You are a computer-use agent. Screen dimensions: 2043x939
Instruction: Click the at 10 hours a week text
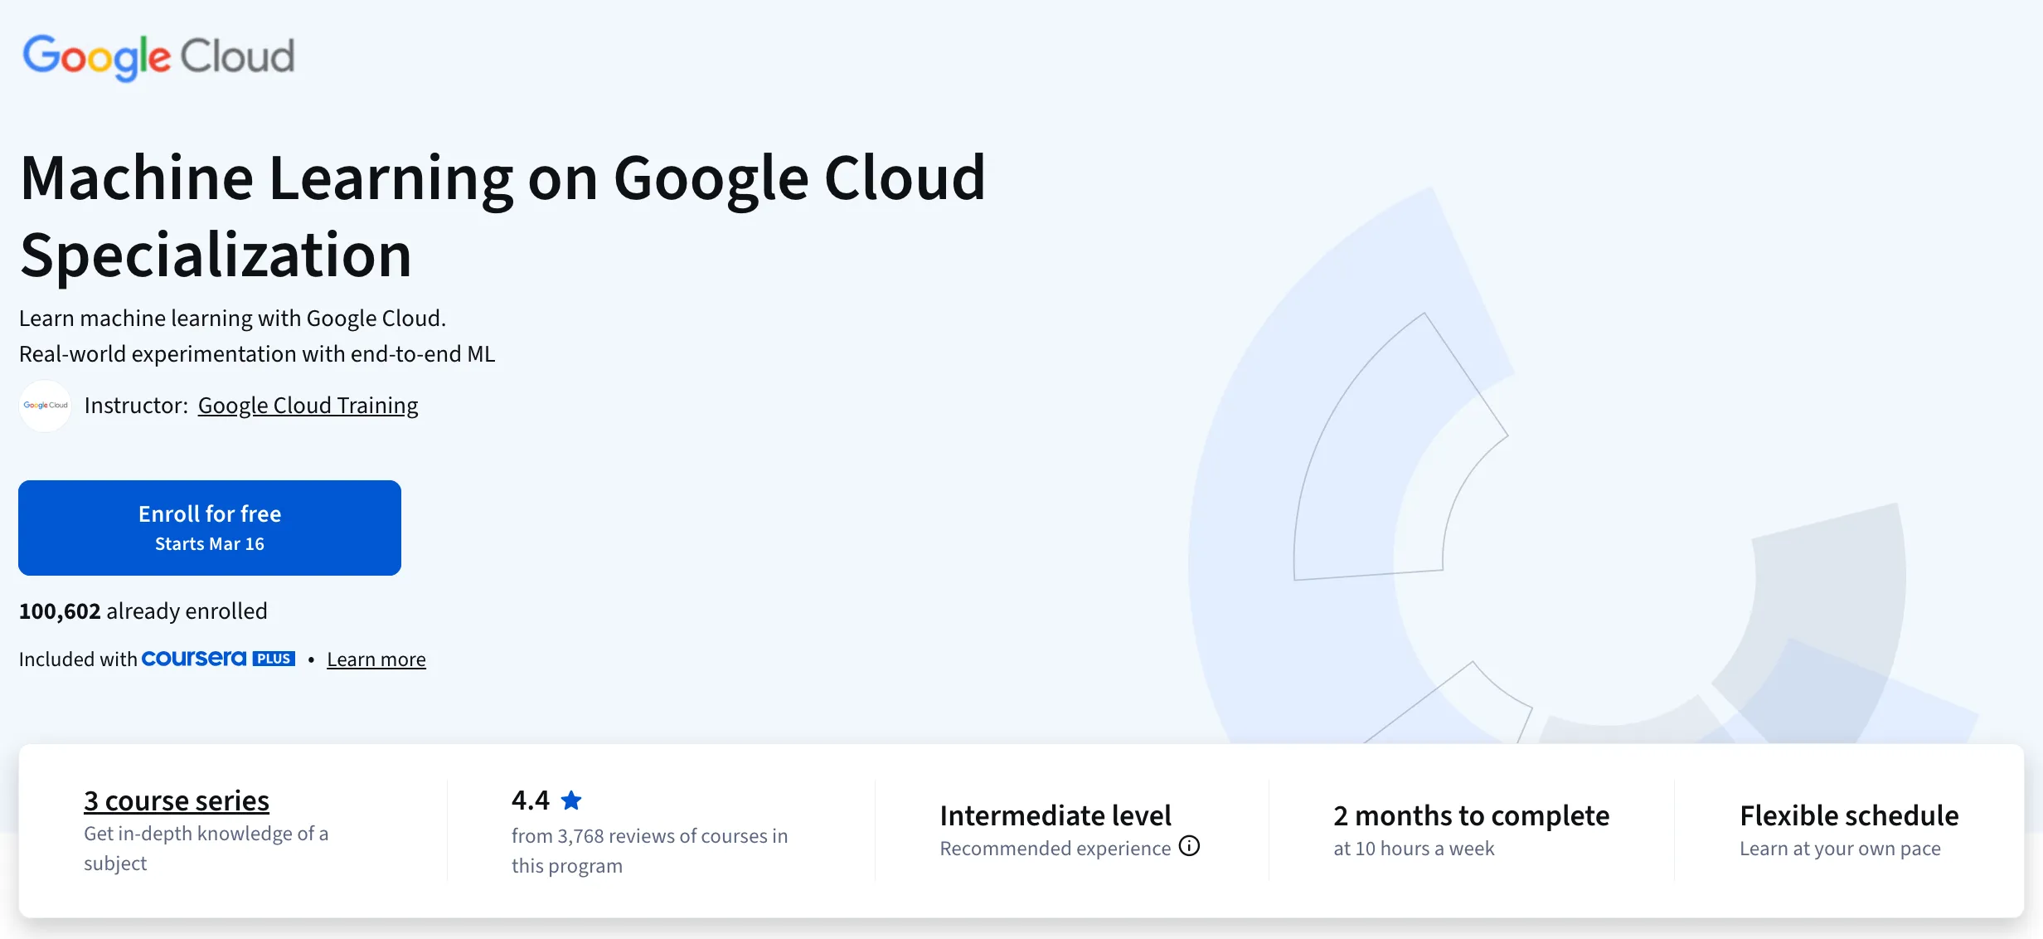tap(1414, 848)
